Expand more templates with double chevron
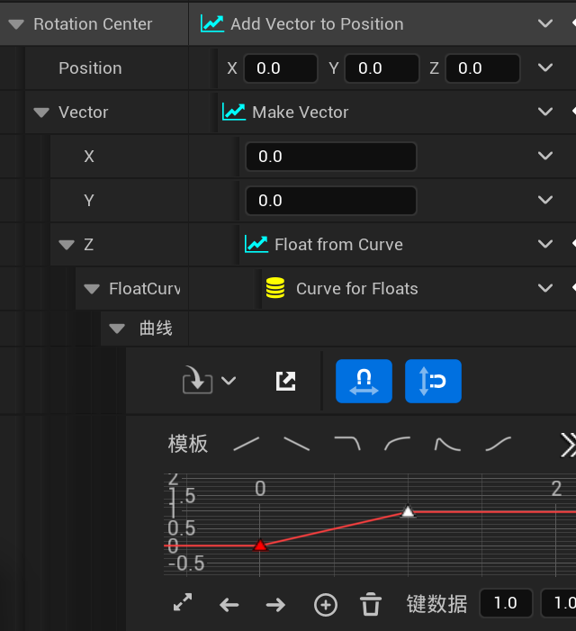This screenshot has height=631, width=576. [x=568, y=444]
